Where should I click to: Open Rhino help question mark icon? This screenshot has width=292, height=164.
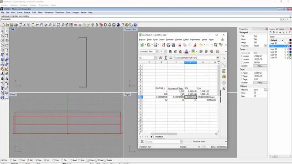[136, 25]
